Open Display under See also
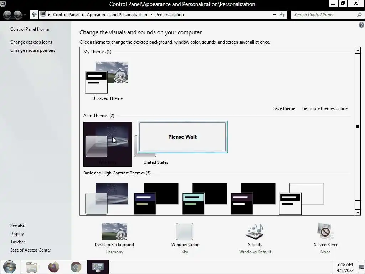Viewport: 365px width, 274px height. tap(17, 233)
